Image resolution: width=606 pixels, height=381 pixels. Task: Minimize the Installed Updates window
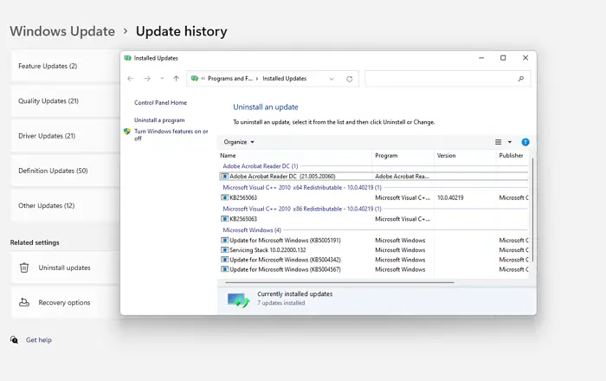coord(481,58)
